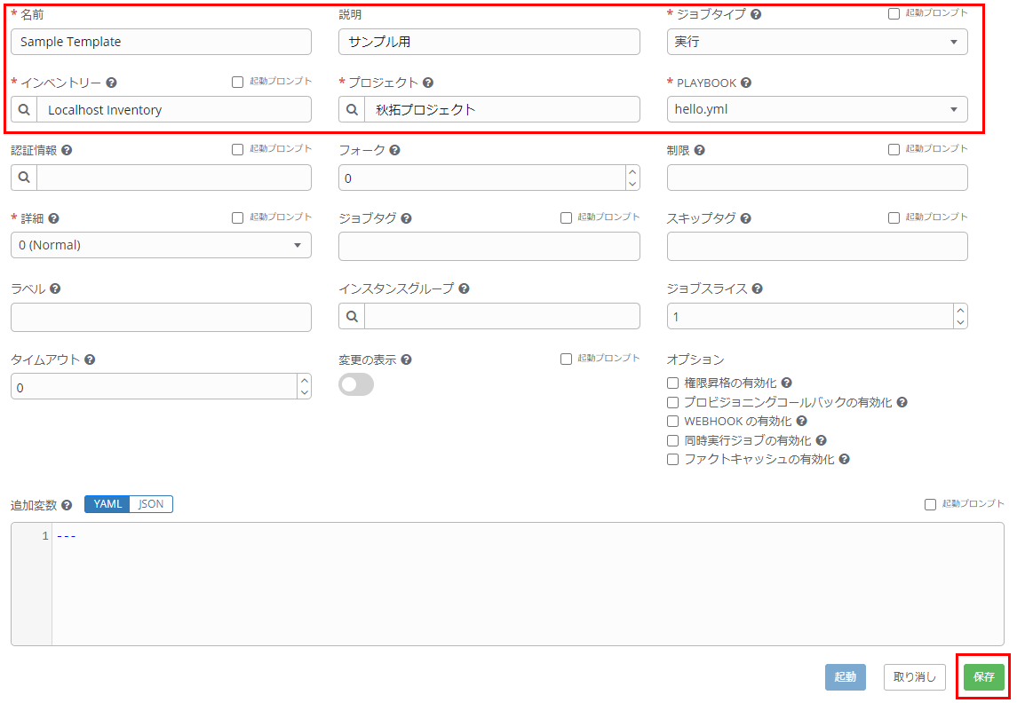Check 起動プロンプト next to ジョブタイプ

pyautogui.click(x=894, y=12)
